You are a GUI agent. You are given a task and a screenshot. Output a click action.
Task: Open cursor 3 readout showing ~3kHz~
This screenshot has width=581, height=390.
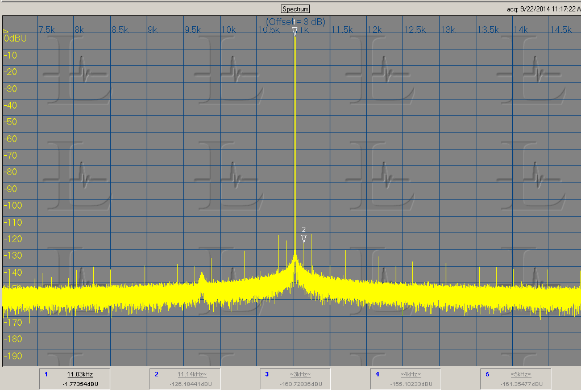295,379
